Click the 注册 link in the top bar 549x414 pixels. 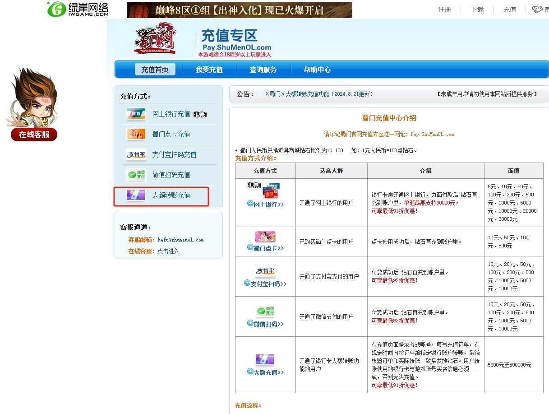445,9
